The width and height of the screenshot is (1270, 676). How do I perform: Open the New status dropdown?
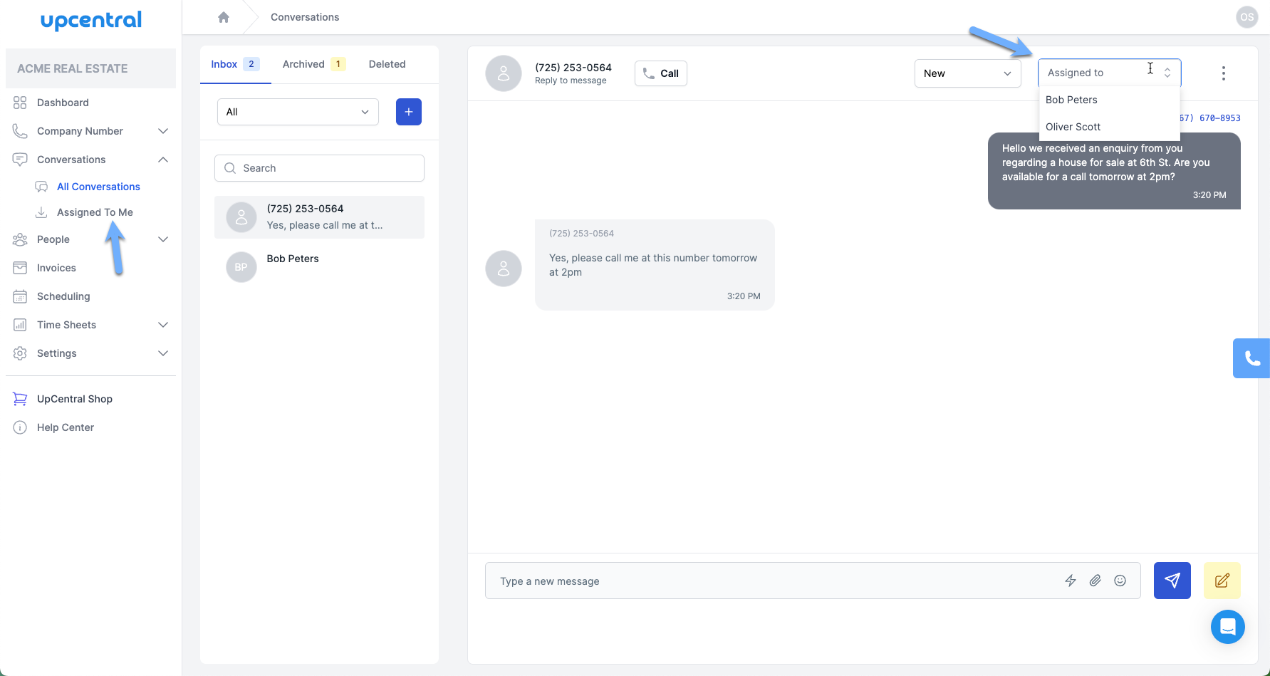[967, 73]
